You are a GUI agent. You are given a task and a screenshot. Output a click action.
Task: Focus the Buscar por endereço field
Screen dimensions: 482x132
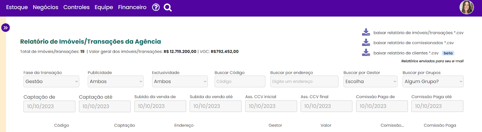pos(304,81)
